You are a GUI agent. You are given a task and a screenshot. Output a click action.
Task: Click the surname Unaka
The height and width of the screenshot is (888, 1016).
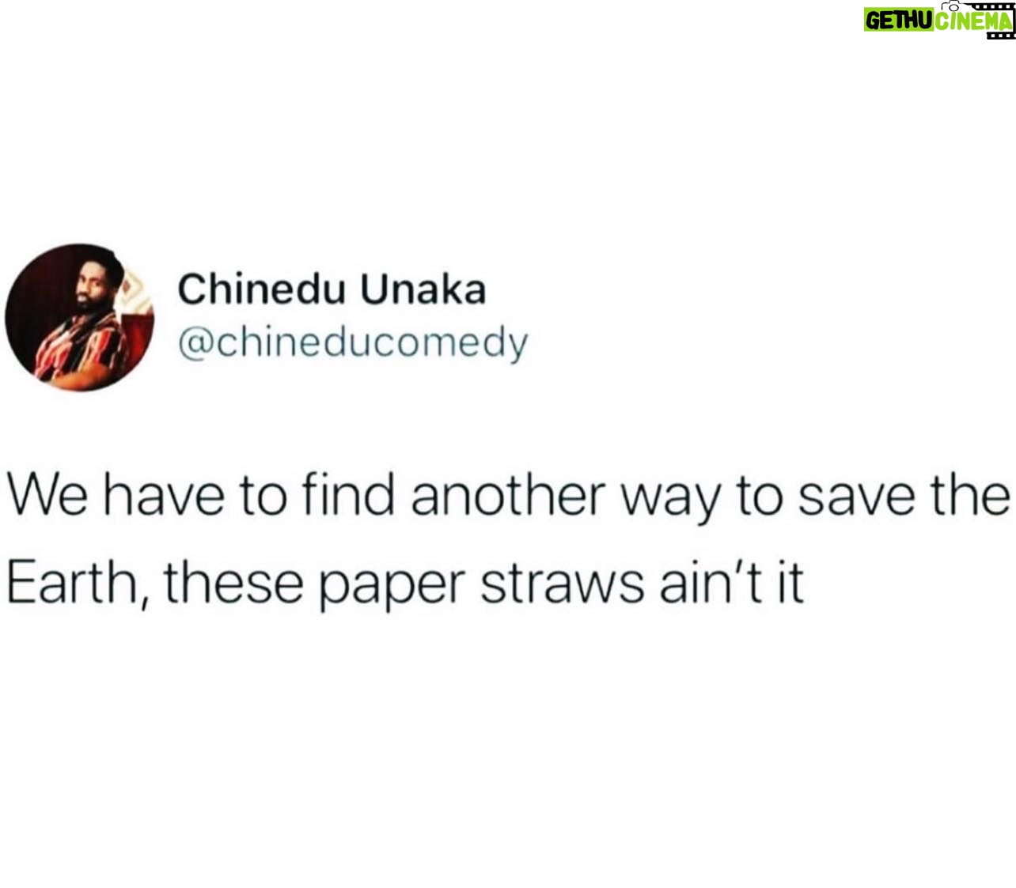(423, 289)
